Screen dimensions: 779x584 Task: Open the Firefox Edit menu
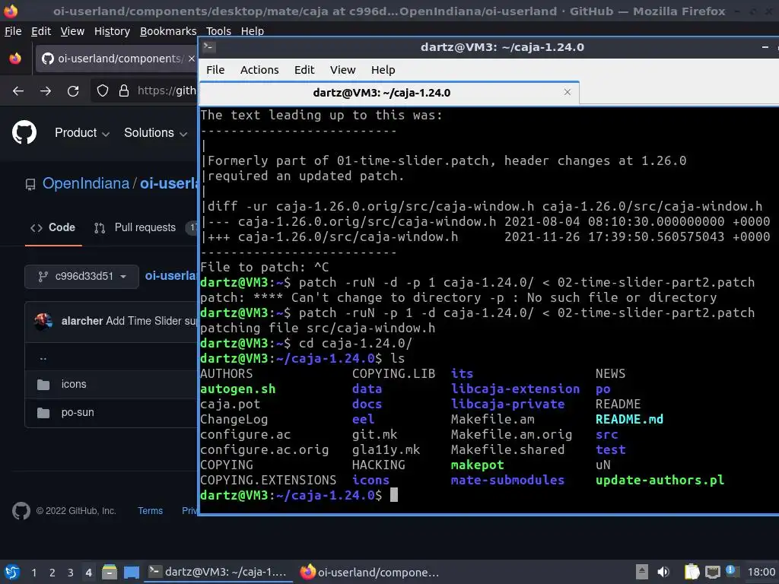pos(41,31)
